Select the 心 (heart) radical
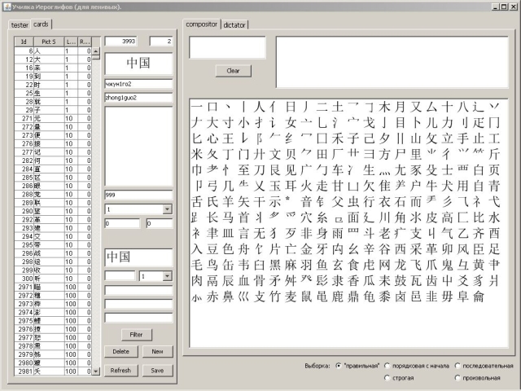The width and height of the screenshot is (521, 391). 212,138
